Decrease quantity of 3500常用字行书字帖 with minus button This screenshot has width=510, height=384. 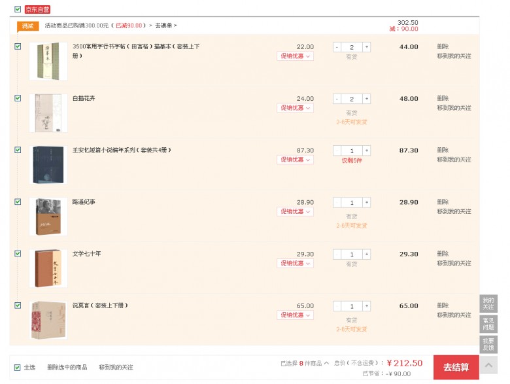[x=337, y=47]
